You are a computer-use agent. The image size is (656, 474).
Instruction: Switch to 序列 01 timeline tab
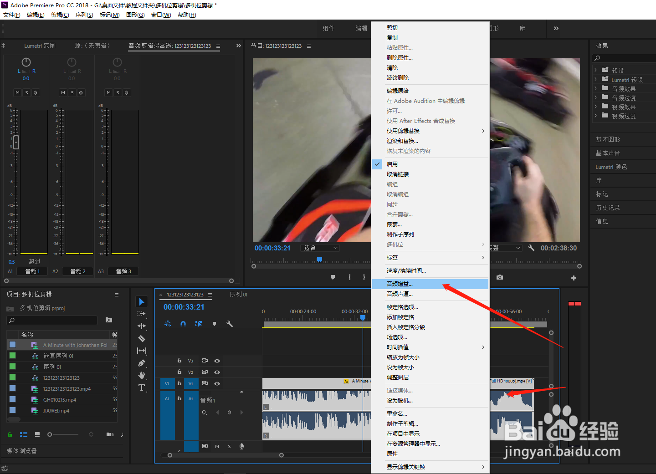tap(239, 295)
